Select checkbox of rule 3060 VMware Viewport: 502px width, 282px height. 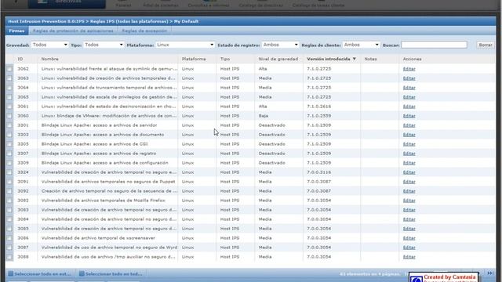tap(9, 116)
